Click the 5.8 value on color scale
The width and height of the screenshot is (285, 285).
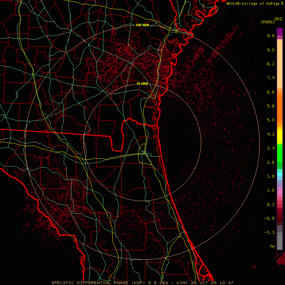271,106
